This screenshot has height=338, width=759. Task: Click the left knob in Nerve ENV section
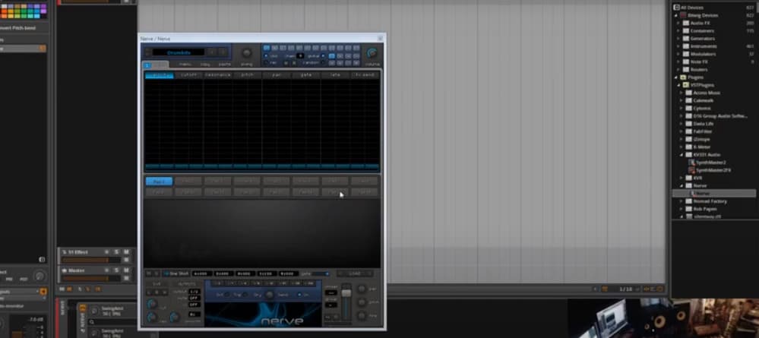pyautogui.click(x=151, y=304)
